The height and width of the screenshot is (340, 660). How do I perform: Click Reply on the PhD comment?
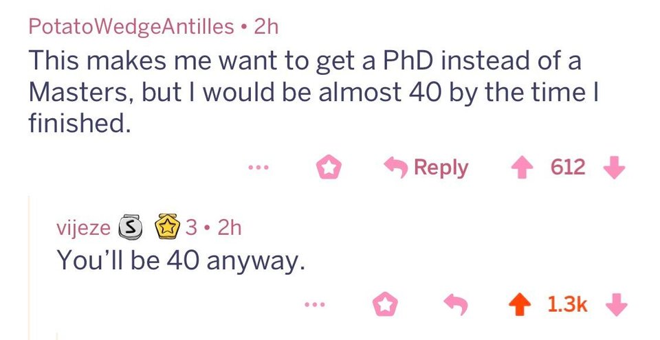pos(426,168)
